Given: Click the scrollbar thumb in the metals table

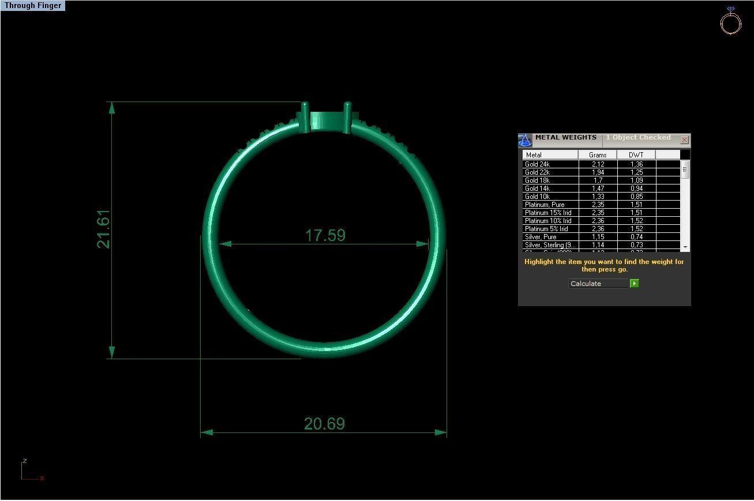Looking at the screenshot, I should pos(685,169).
